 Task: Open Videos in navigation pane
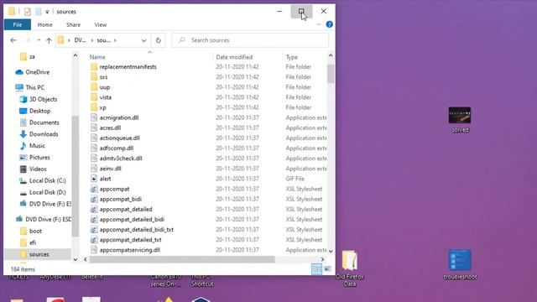pos(38,169)
